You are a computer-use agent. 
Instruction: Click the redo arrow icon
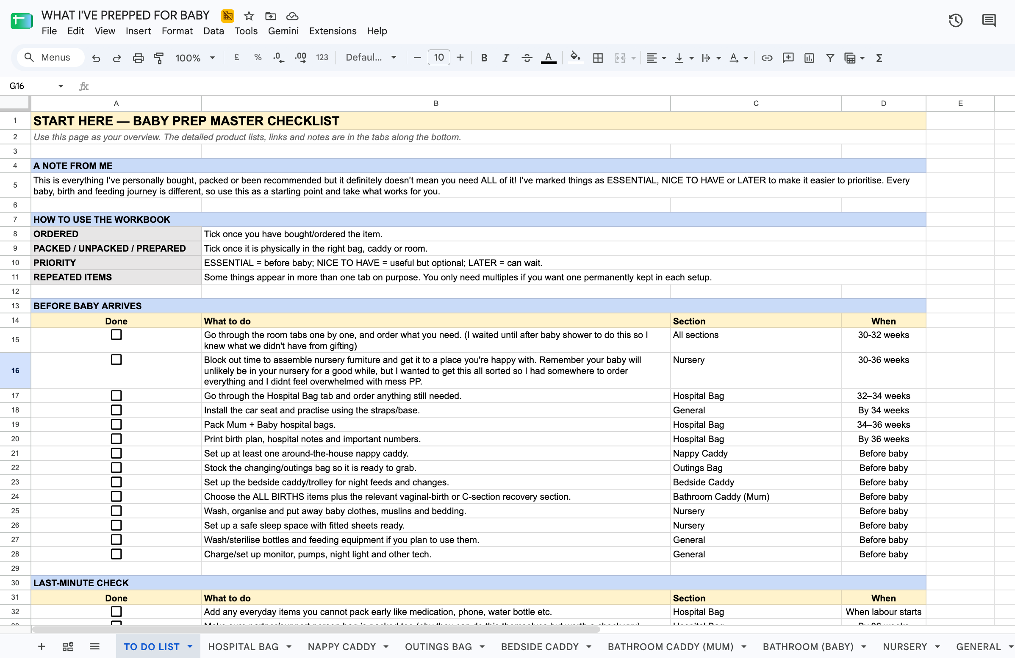click(117, 58)
